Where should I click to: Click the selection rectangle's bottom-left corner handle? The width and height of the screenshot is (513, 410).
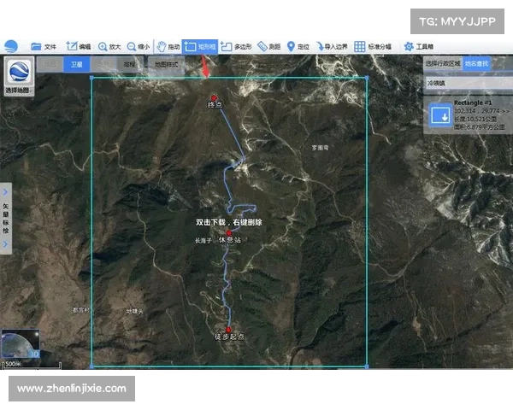point(91,366)
